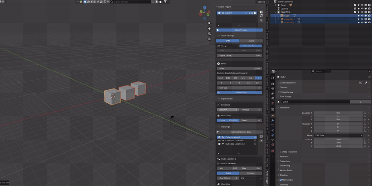Select the 1/2 beat division button

tap(251, 78)
